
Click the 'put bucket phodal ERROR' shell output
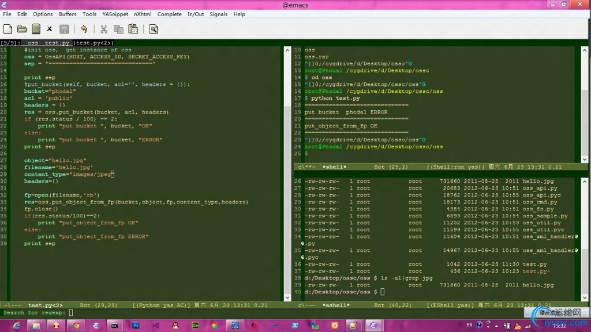[x=346, y=112]
